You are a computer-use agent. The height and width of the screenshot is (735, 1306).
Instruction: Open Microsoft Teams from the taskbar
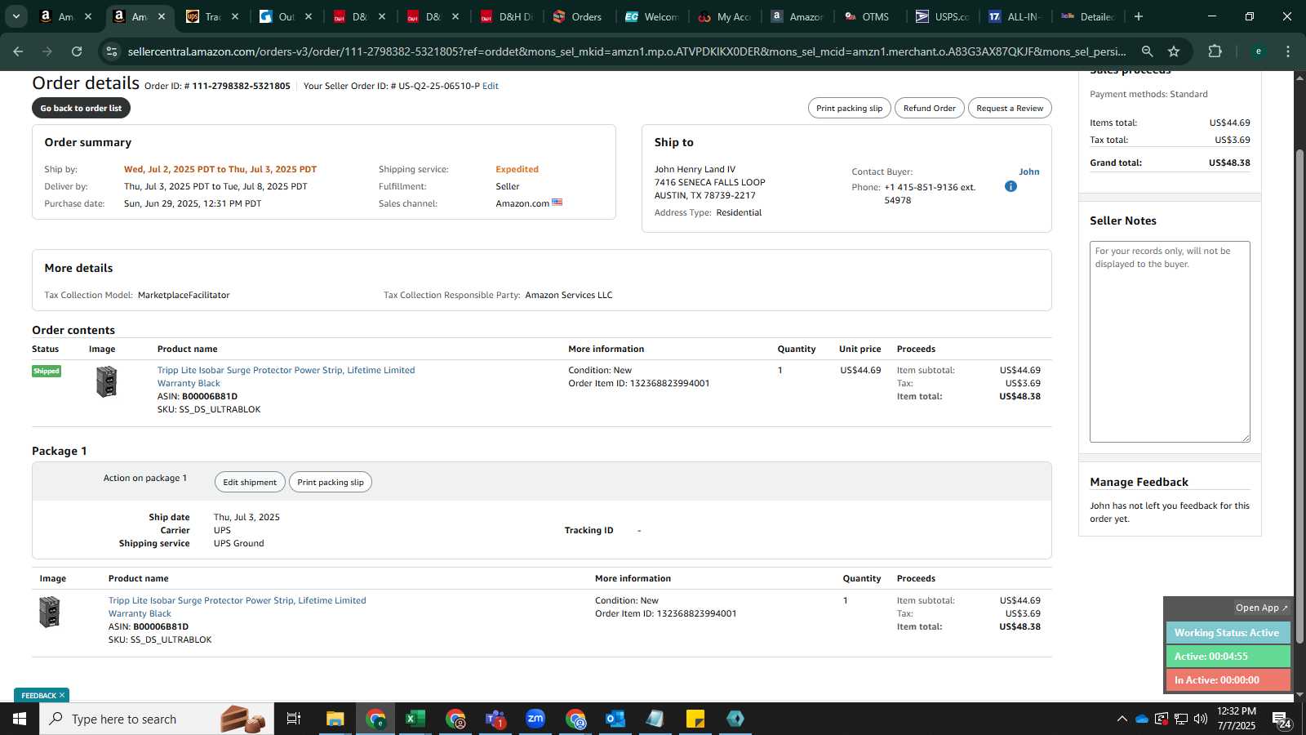pos(495,719)
